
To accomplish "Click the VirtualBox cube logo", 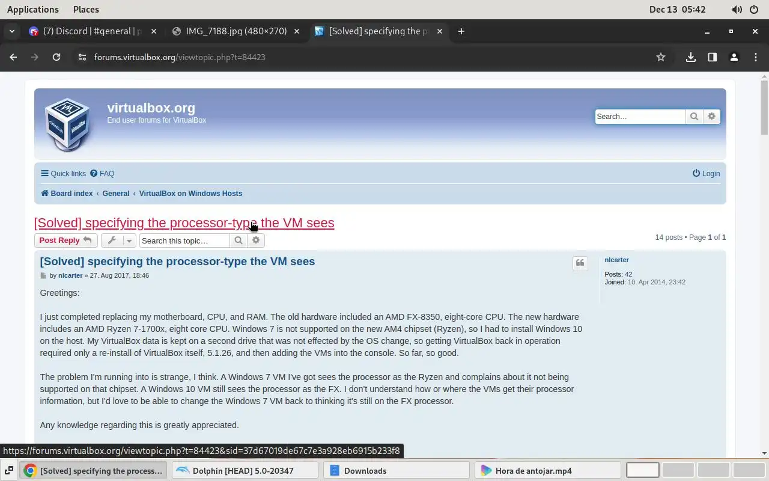I will tap(68, 125).
